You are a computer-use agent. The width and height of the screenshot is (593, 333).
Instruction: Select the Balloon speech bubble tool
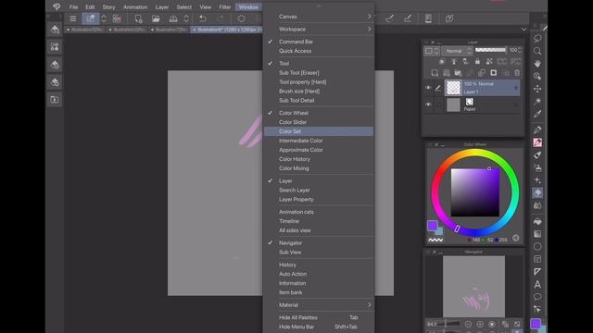[537, 297]
